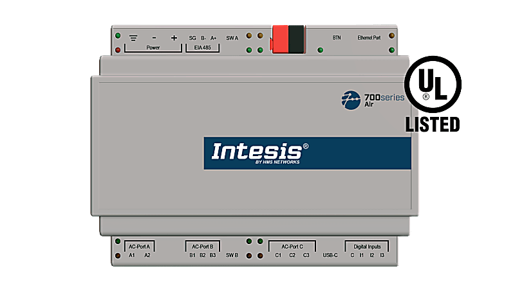Click the green LED below BTN label

click(320, 50)
